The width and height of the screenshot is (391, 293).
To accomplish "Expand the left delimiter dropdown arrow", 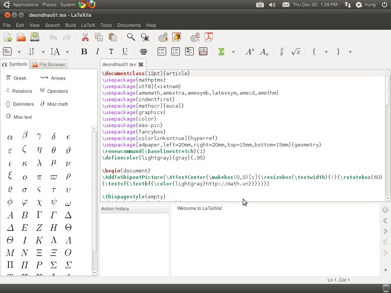I will pyautogui.click(x=326, y=52).
